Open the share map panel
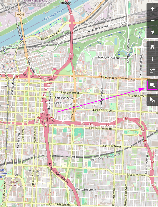Screen dimensions: 158x207 (x=152, y=70)
